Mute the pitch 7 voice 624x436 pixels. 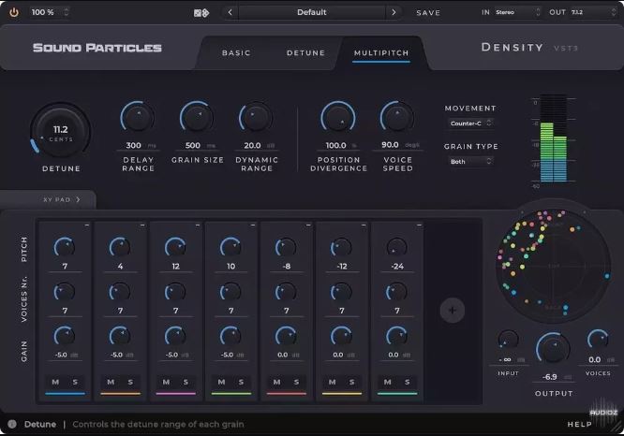pos(55,382)
